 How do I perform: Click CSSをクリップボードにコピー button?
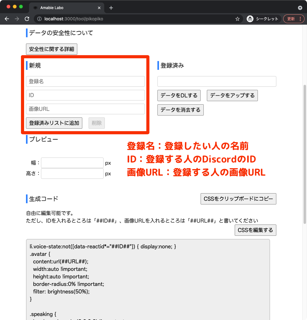[x=238, y=199]
